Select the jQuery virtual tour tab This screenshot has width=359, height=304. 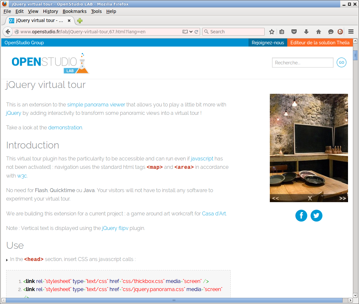point(40,21)
